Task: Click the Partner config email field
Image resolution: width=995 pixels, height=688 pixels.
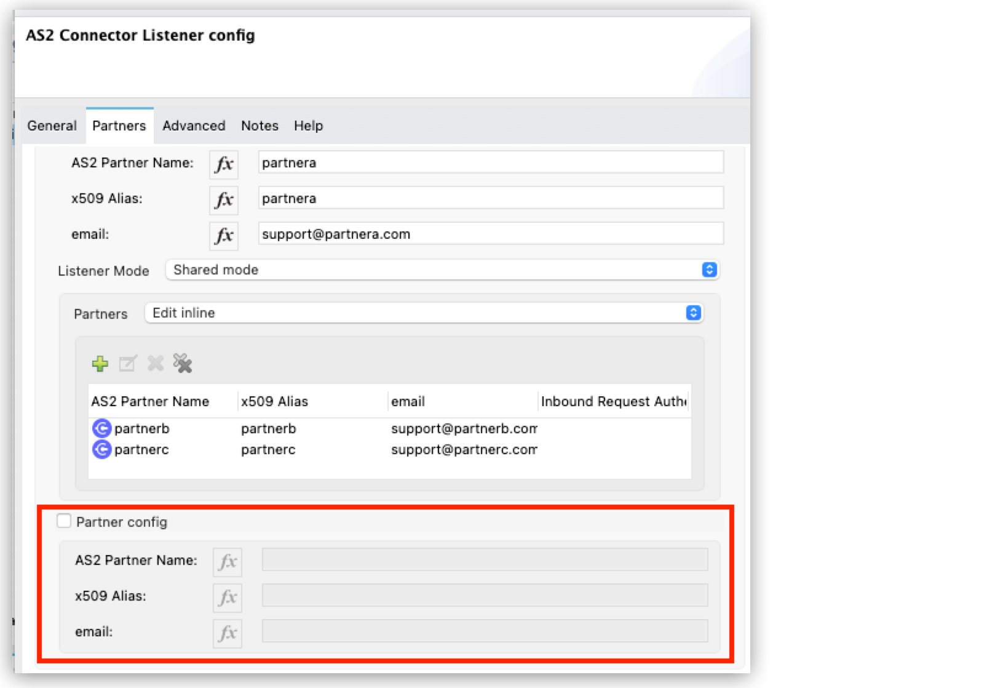Action: click(485, 631)
